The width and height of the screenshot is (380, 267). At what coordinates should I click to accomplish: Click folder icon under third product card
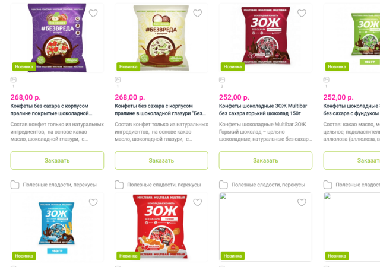(x=223, y=185)
